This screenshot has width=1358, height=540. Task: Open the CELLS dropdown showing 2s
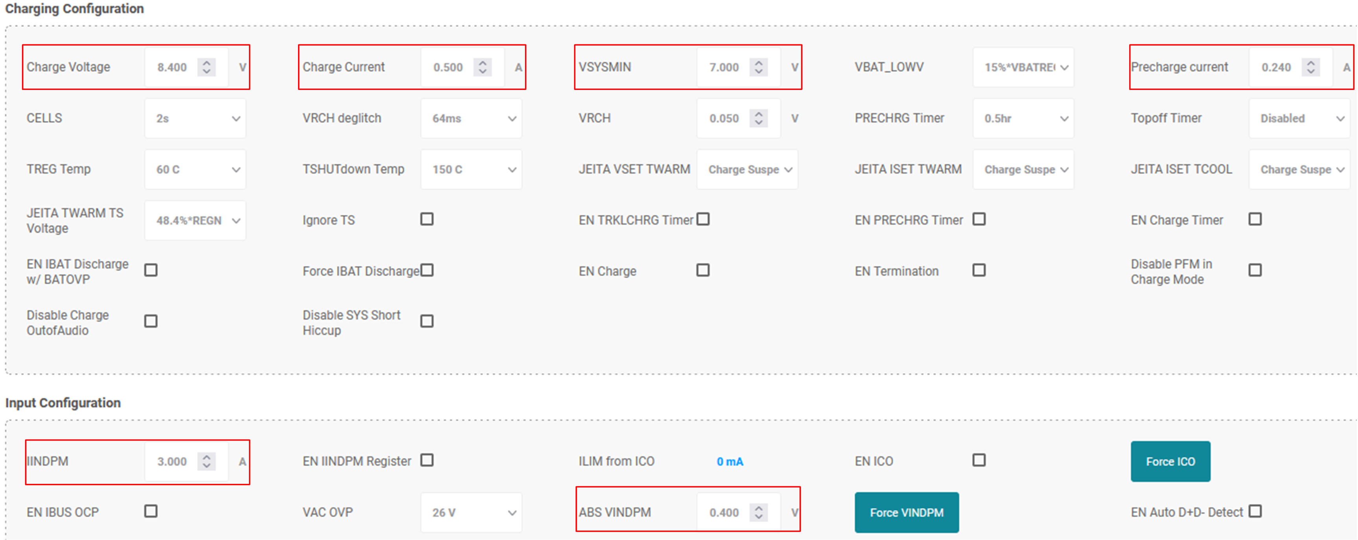coord(195,119)
